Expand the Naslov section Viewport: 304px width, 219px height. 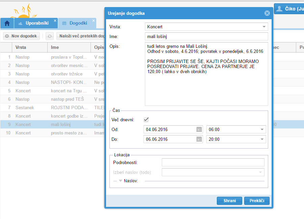(x=121, y=181)
